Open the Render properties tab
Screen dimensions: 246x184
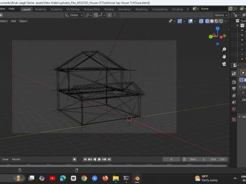[234, 82]
